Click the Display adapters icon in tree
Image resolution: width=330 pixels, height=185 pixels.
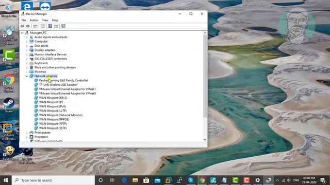31,50
